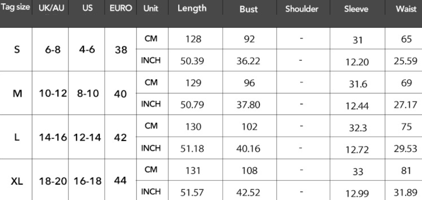Select the M tag size cell

click(17, 94)
